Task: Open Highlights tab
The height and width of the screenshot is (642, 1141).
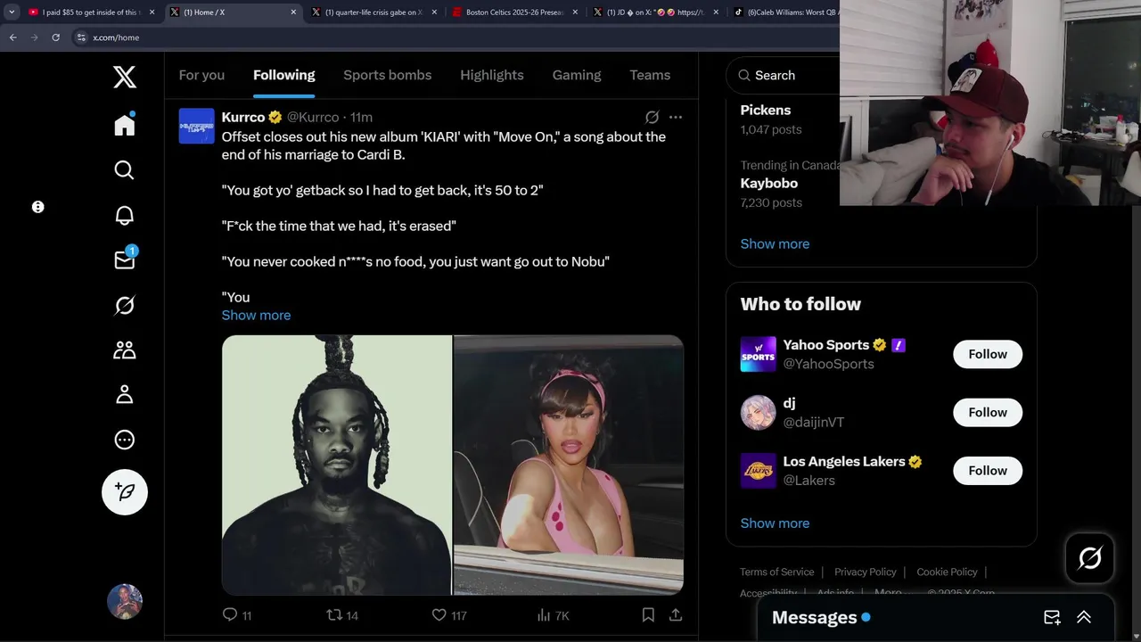Action: point(492,75)
